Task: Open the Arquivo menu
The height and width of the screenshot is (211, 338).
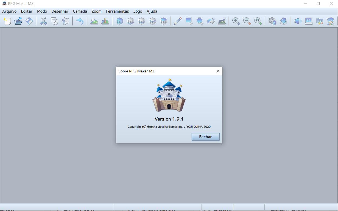Action: (x=9, y=11)
